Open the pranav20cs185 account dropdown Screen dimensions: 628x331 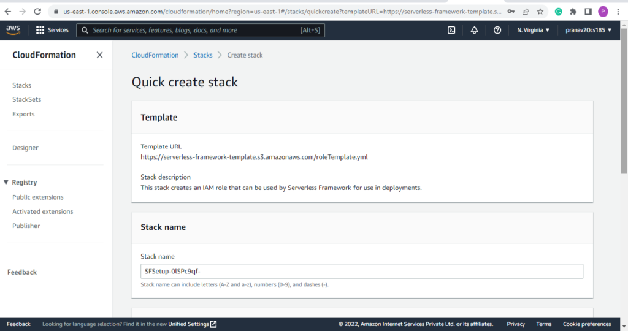(588, 30)
